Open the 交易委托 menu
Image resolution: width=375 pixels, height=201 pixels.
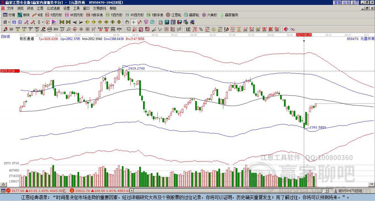(x=100, y=8)
